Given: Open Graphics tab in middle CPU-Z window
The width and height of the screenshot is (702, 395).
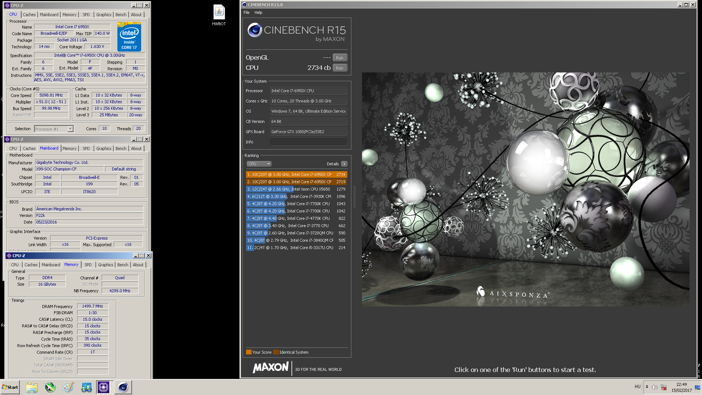Looking at the screenshot, I should pos(104,148).
